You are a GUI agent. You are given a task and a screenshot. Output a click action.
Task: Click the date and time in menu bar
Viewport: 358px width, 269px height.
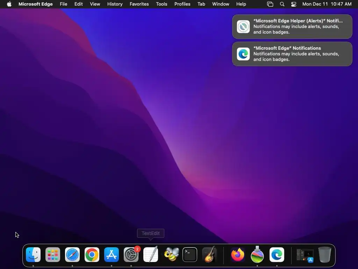pos(327,4)
